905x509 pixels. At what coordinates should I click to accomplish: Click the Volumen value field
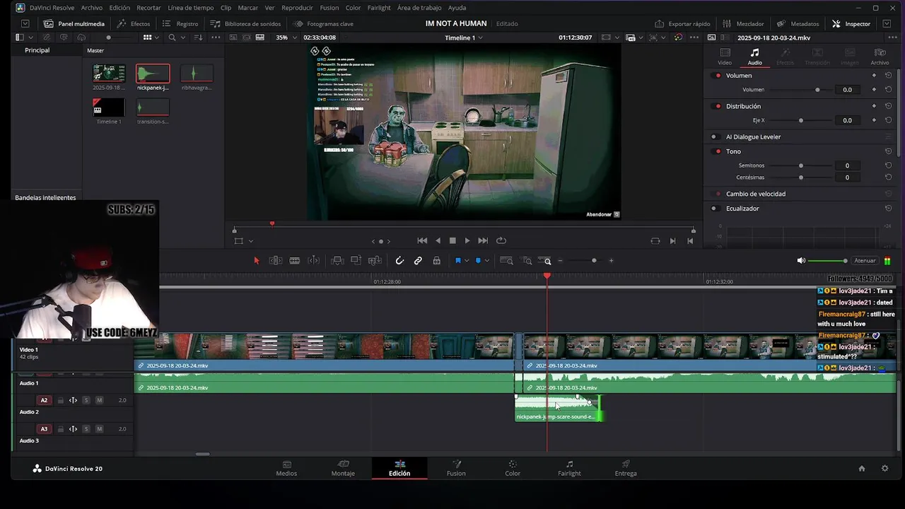click(847, 90)
